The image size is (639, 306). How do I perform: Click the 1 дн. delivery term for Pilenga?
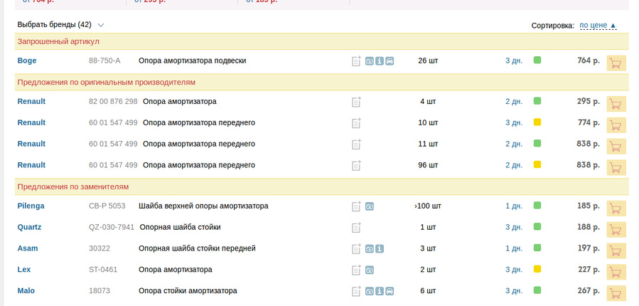click(x=514, y=206)
